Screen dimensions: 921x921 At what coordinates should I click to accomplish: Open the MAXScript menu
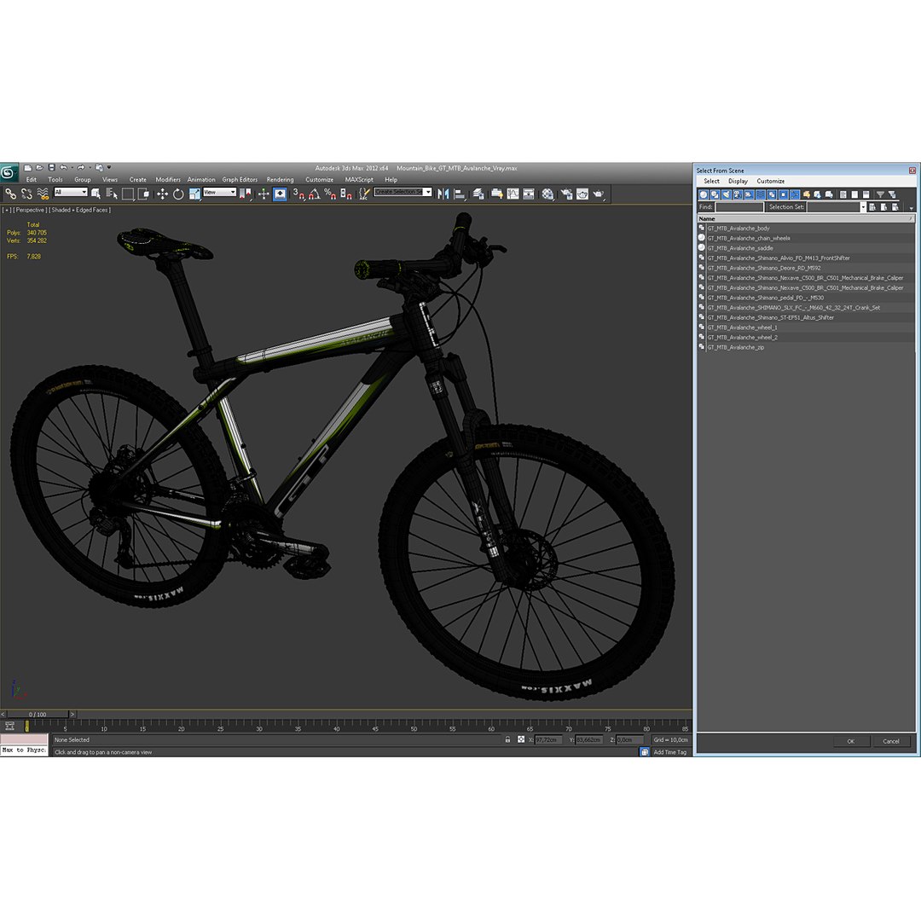tap(359, 180)
